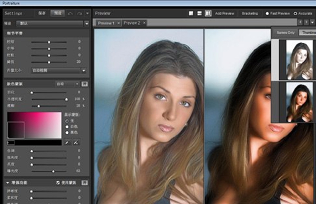Image resolution: width=316 pixels, height=204 pixels.
Task: Select the 白色 (white) show-mask radio
Action: point(67,127)
